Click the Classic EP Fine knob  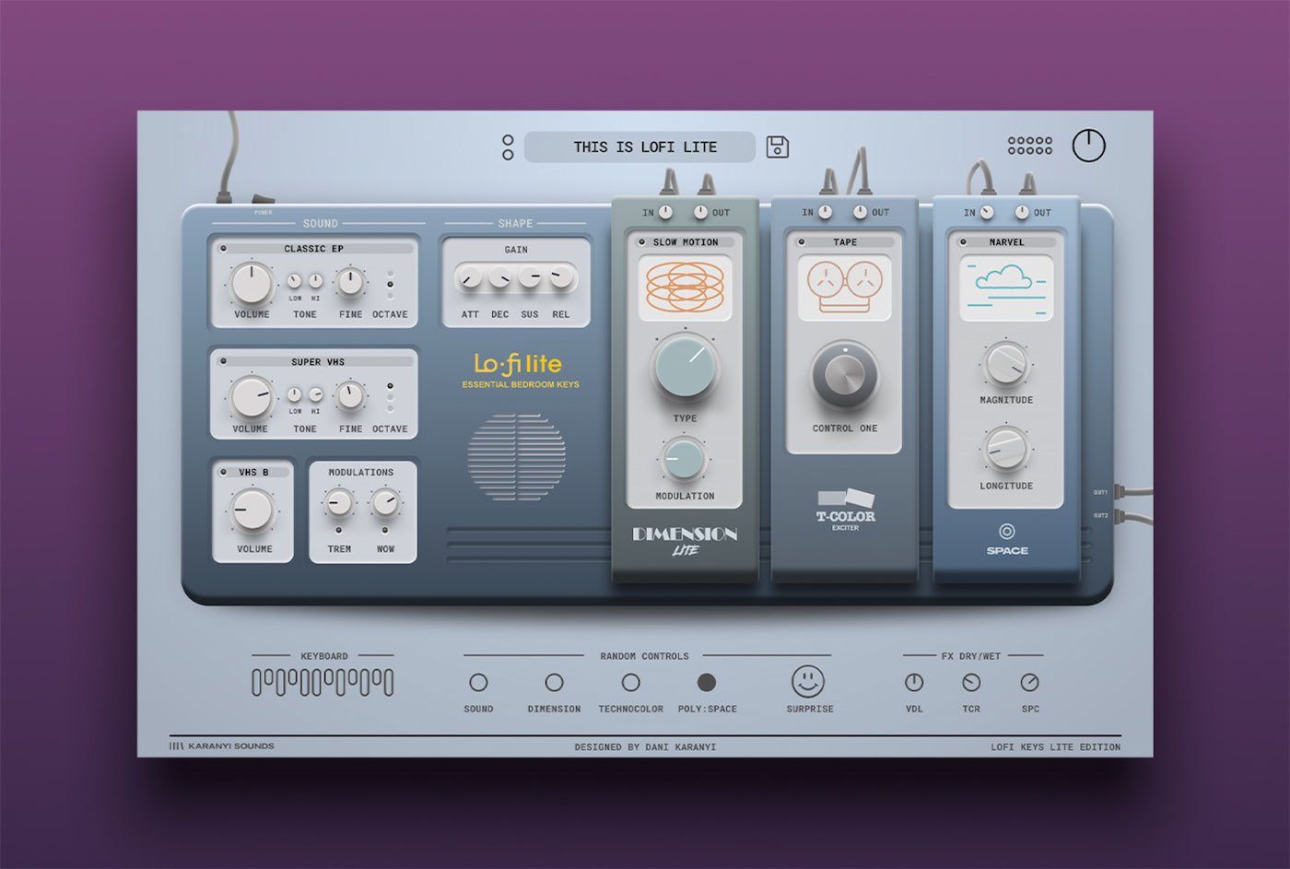pyautogui.click(x=350, y=282)
